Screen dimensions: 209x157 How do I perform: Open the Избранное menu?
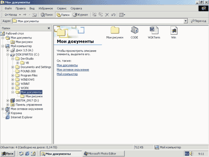[46, 8]
